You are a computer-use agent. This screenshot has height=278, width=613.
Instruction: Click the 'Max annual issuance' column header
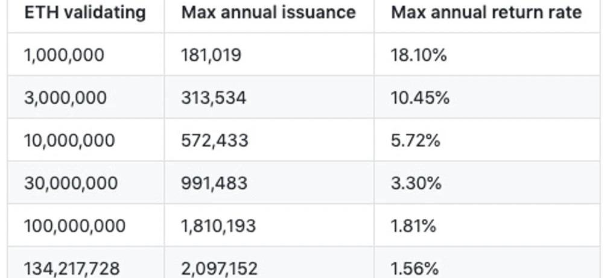pyautogui.click(x=268, y=12)
